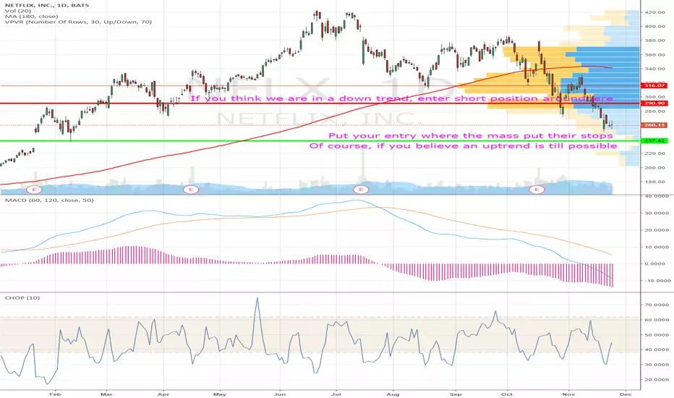674x398 pixels.
Task: Click the Mar label on time axis
Action: tap(106, 394)
